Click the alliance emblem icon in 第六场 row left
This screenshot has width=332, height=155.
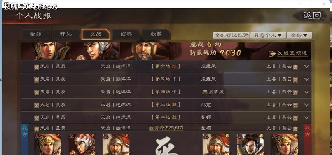(x=37, y=67)
